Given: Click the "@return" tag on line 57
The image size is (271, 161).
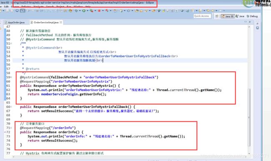Looking at the screenshot, I should [x=33, y=69].
